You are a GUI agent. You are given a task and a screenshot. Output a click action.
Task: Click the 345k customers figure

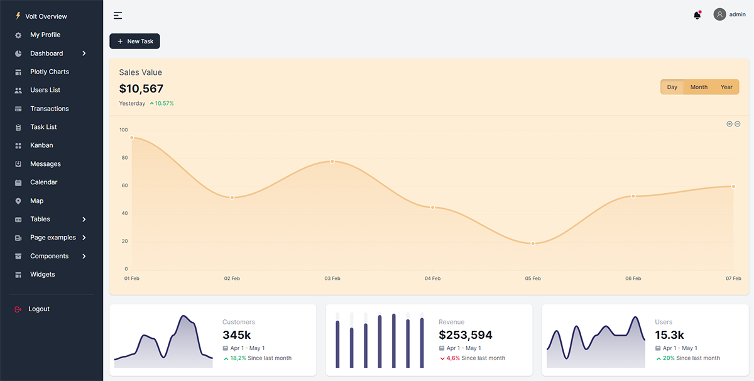(x=237, y=335)
